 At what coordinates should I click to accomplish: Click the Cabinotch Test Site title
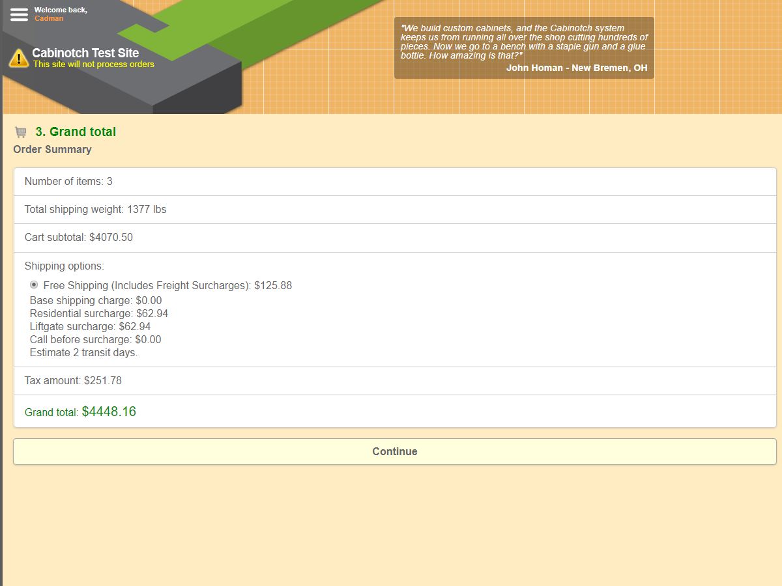pos(85,53)
